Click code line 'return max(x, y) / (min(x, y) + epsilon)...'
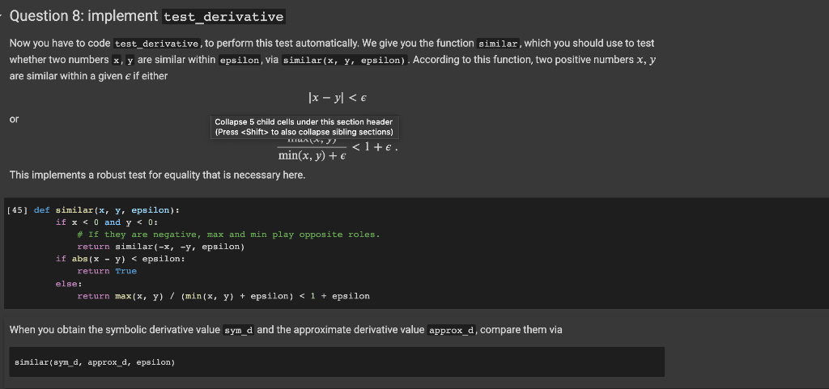Image resolution: width=829 pixels, height=389 pixels. pos(223,296)
